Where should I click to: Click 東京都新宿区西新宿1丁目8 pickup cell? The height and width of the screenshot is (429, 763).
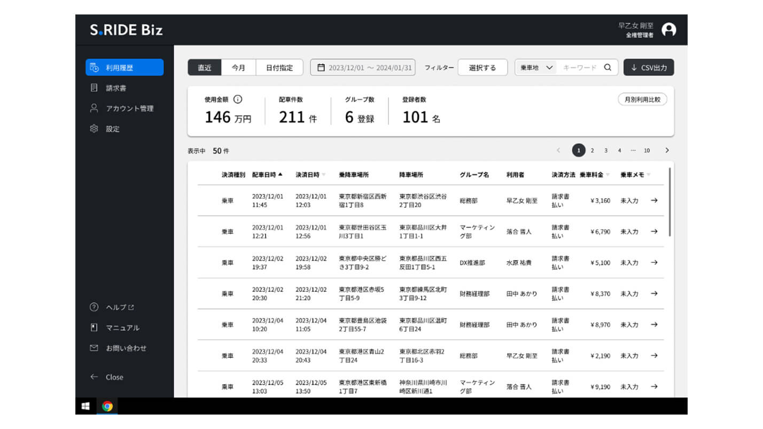click(363, 200)
